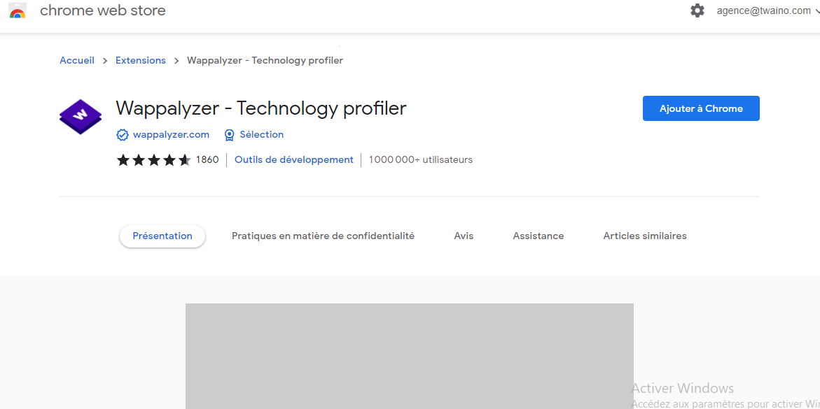Visit the wappalyzer.com developer link
Screen dimensions: 820x409
tap(171, 135)
